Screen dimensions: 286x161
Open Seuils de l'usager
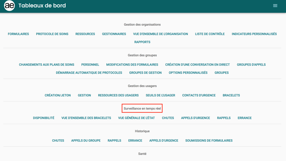[x=161, y=95]
